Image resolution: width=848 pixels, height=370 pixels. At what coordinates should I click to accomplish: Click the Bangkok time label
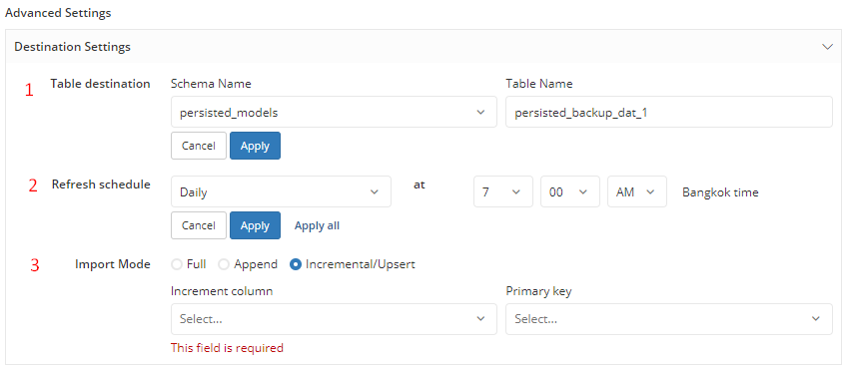(x=720, y=191)
